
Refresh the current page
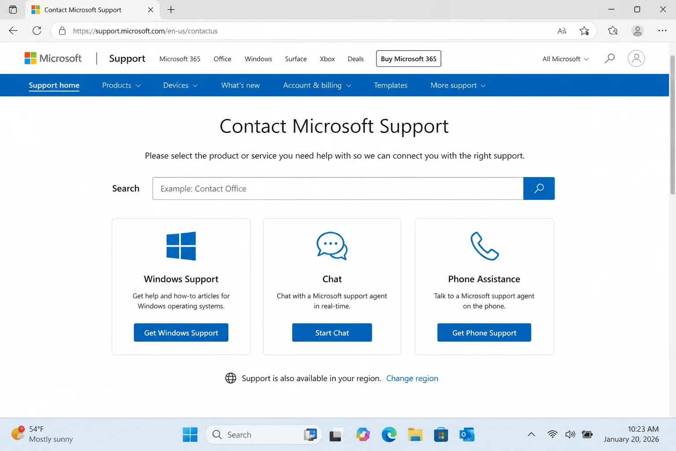37,31
